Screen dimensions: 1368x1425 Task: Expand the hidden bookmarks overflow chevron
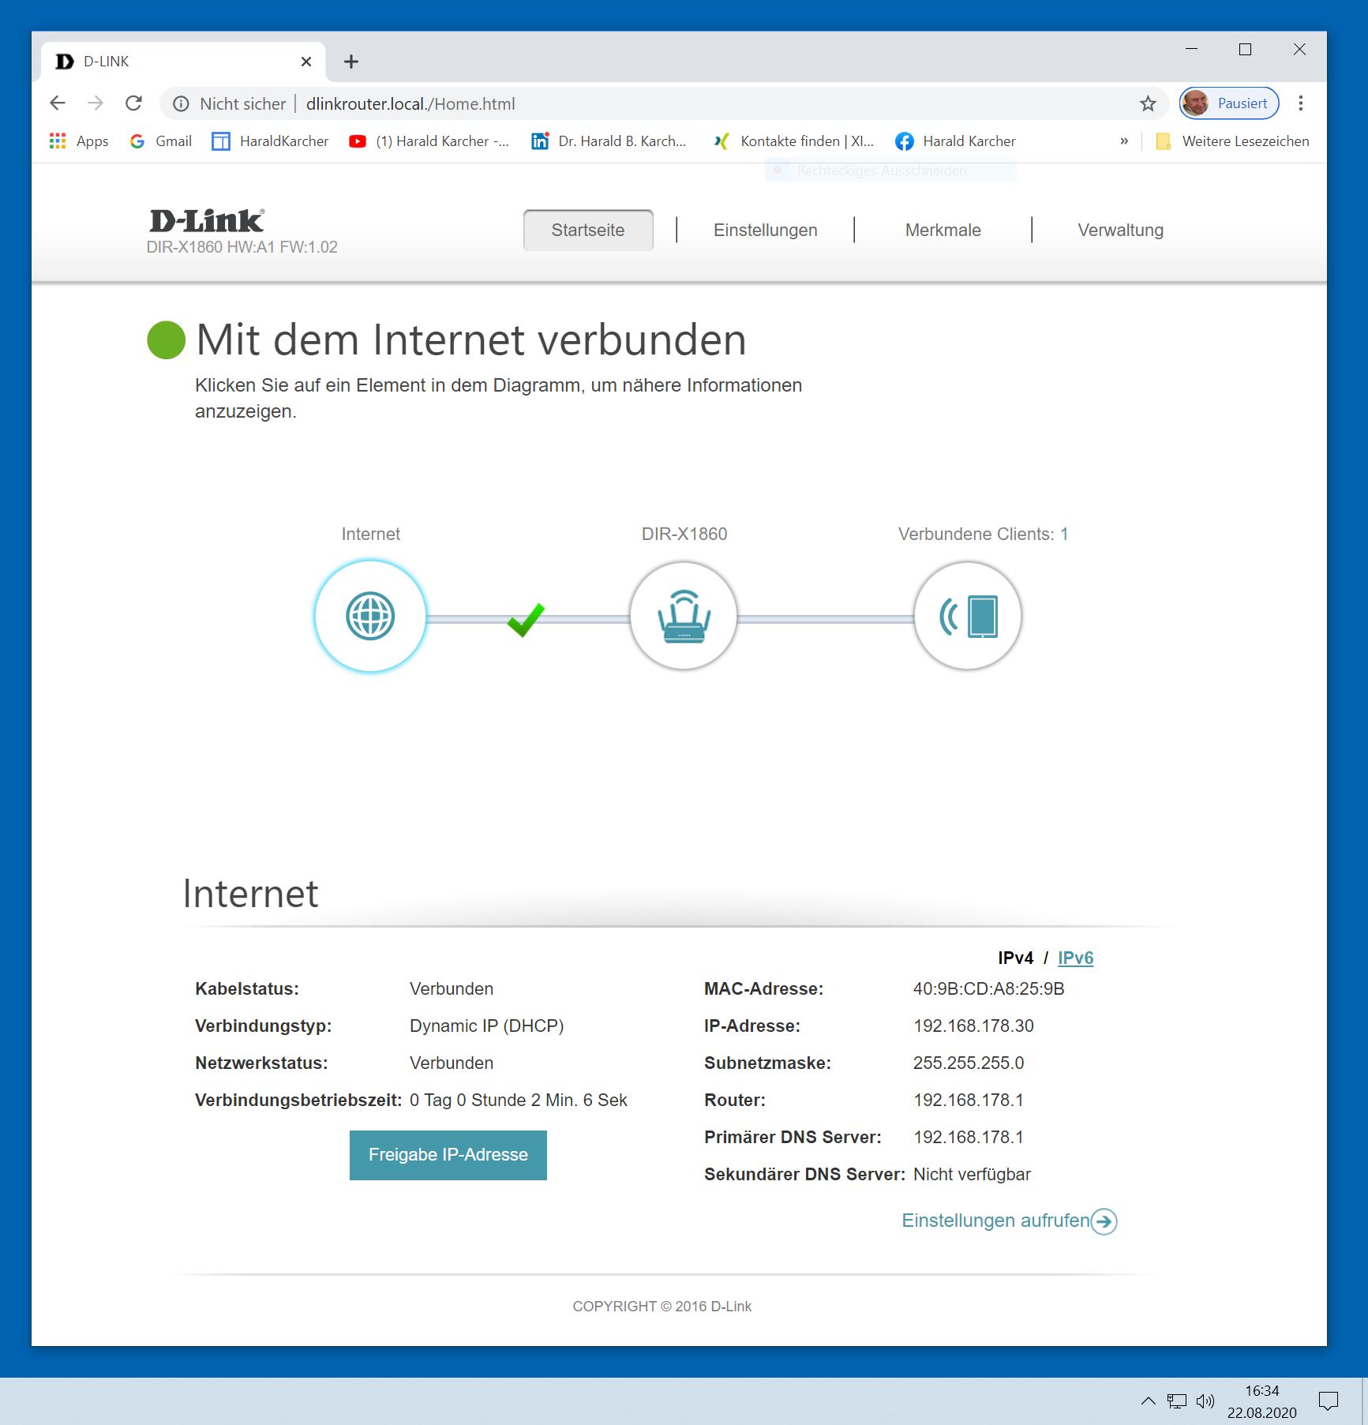point(1124,141)
